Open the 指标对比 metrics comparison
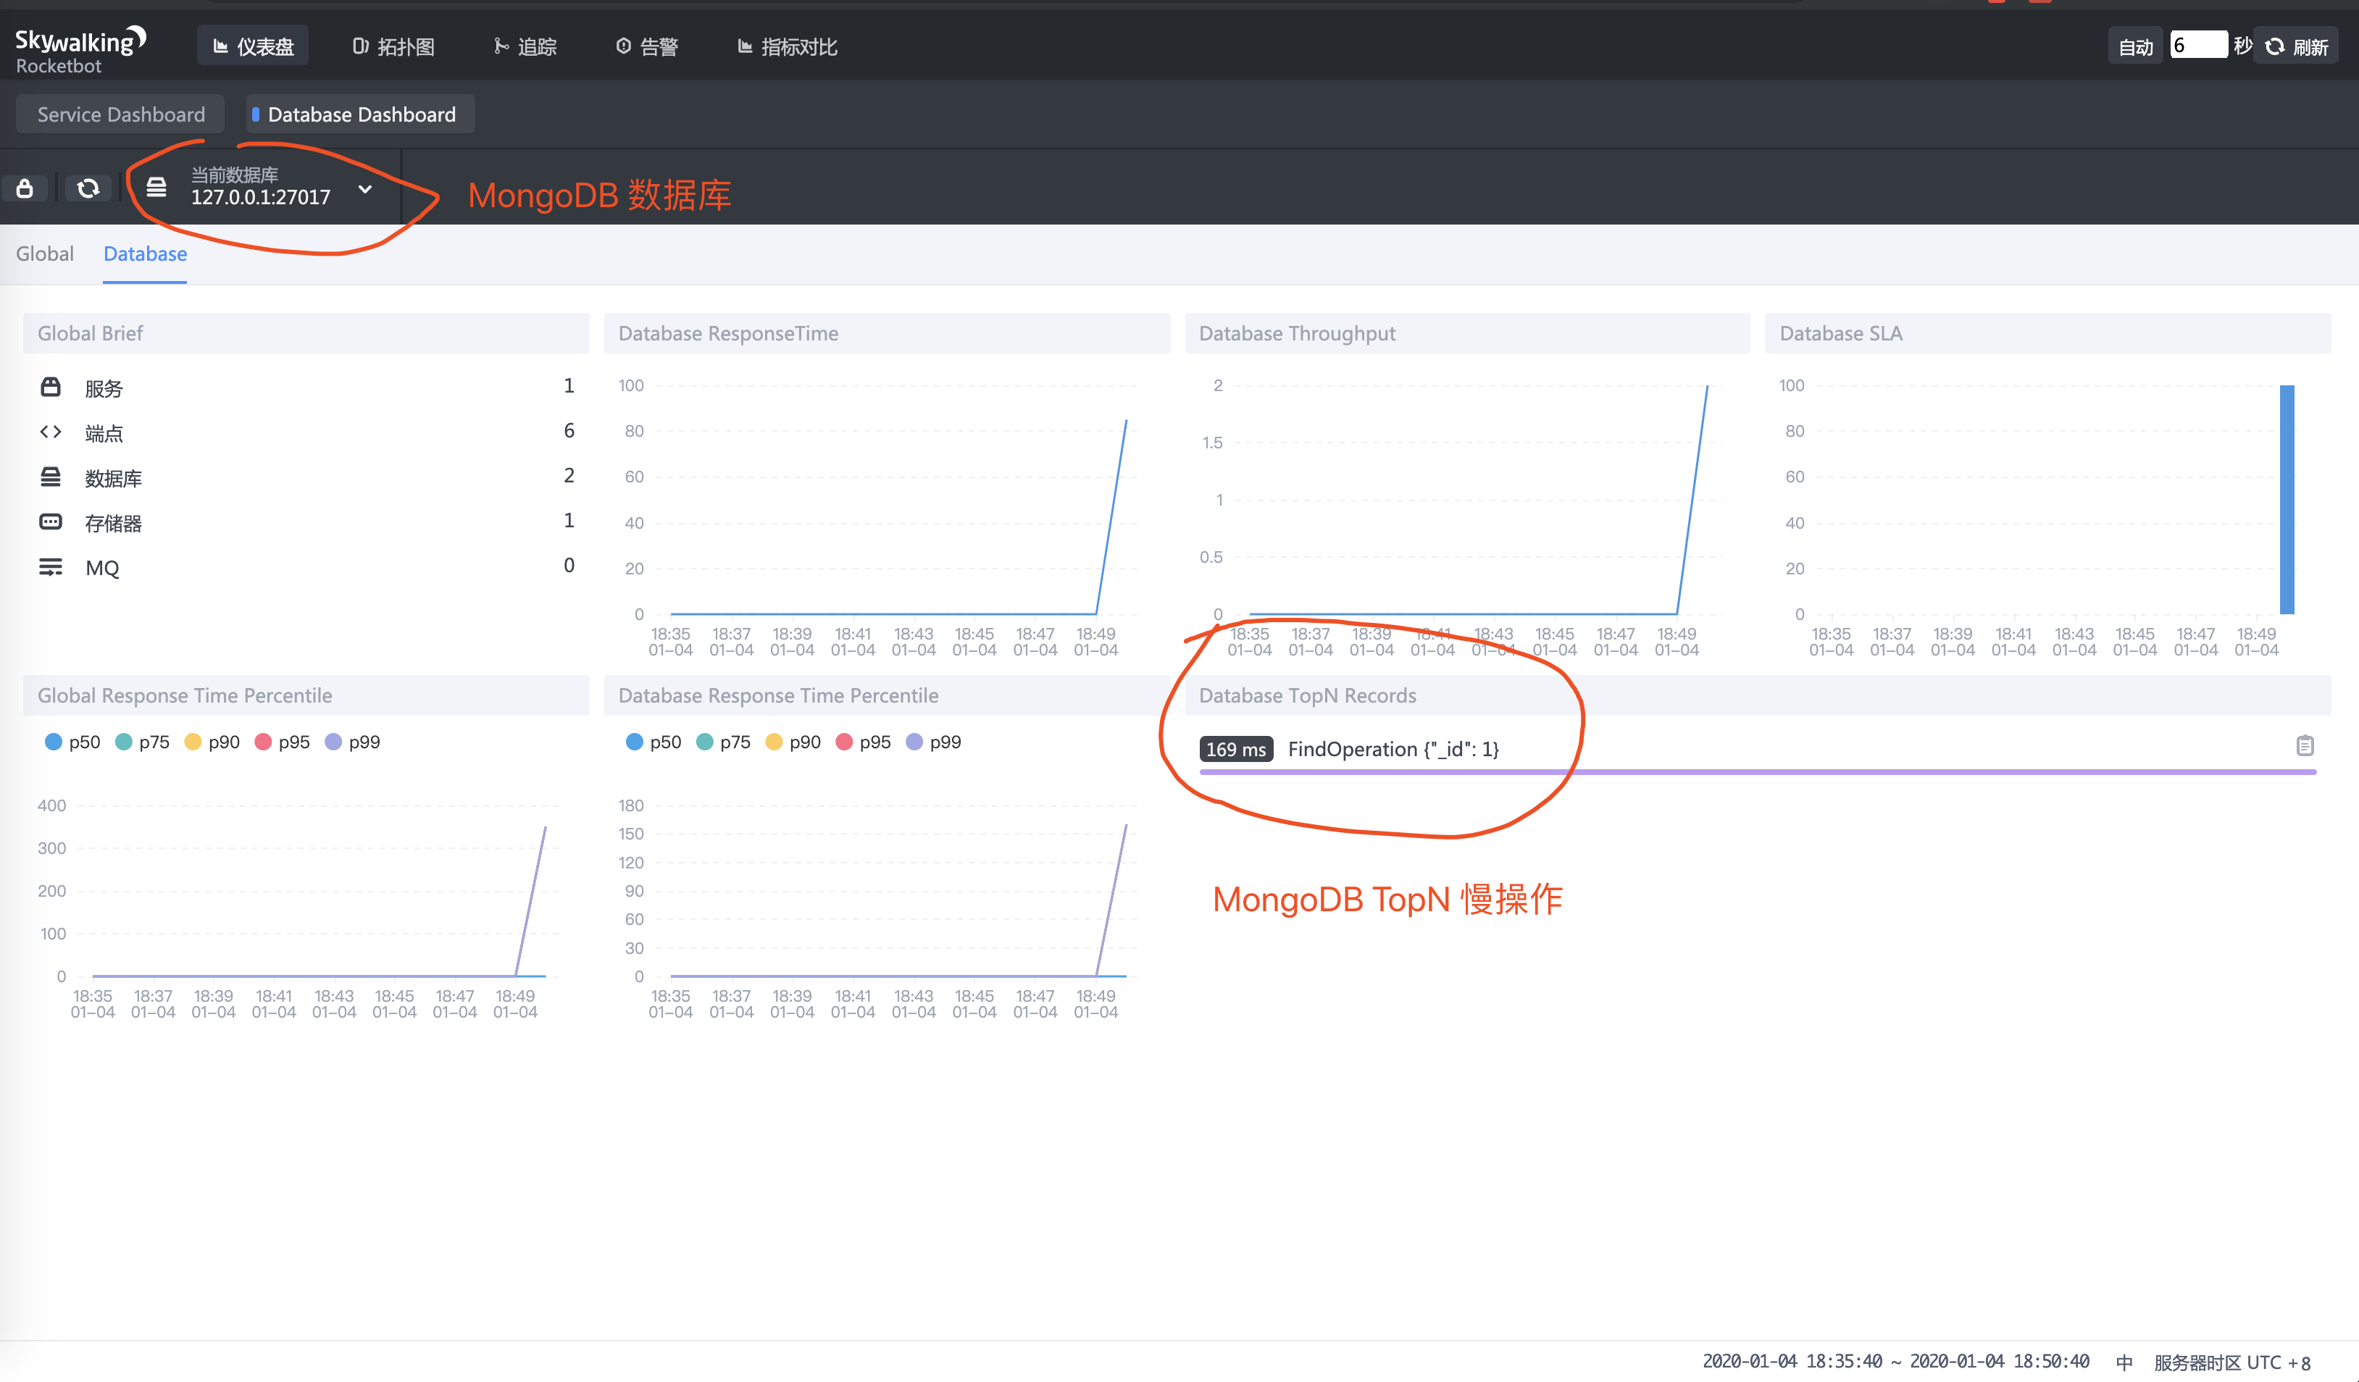Viewport: 2359px width, 1382px height. [x=786, y=46]
